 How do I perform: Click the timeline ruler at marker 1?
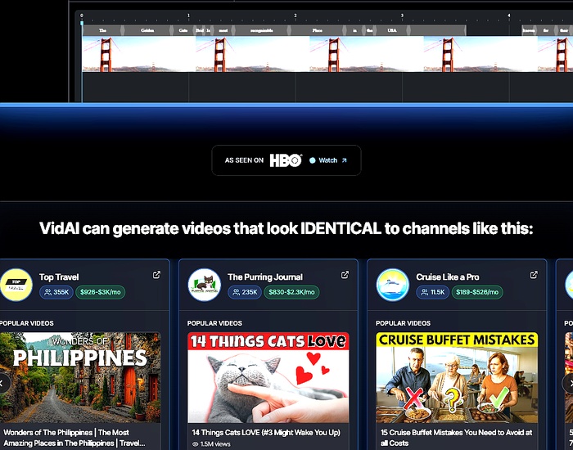pos(188,16)
